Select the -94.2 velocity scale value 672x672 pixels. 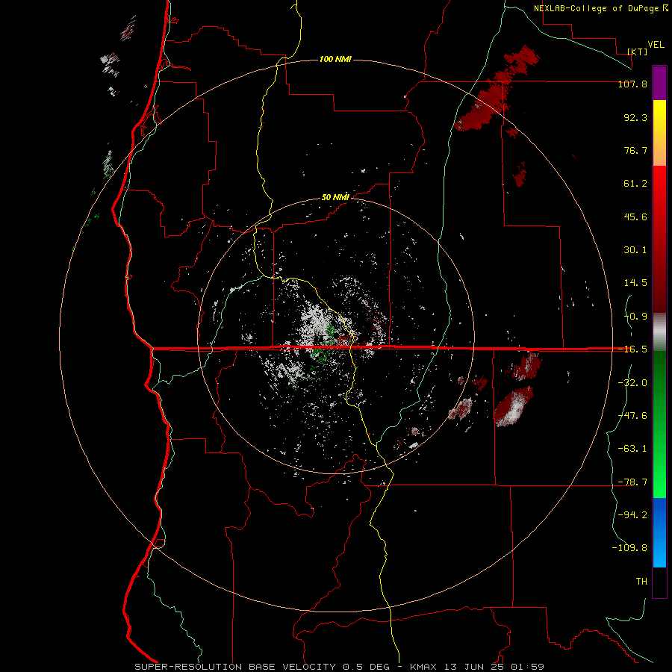[632, 514]
